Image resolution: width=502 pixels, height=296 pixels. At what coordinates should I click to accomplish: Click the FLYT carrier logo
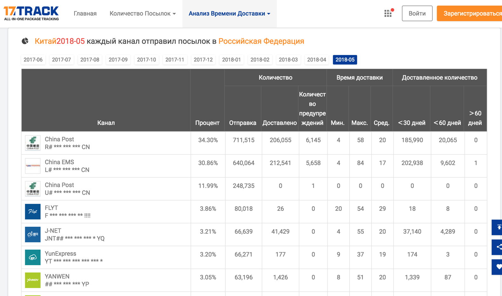pyautogui.click(x=33, y=212)
